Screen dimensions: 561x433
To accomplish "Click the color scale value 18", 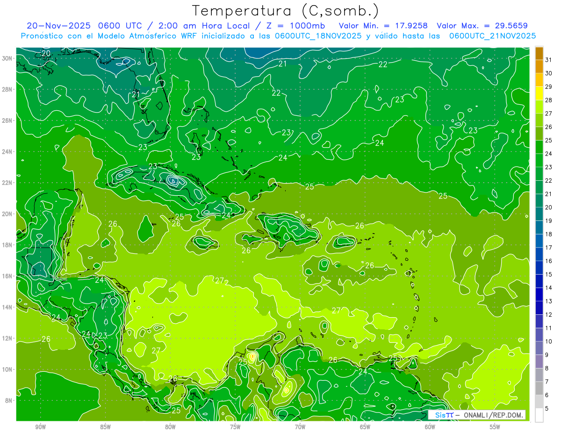I will click(549, 234).
